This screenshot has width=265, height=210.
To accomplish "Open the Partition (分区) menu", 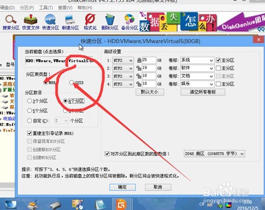I will (x=27, y=8).
